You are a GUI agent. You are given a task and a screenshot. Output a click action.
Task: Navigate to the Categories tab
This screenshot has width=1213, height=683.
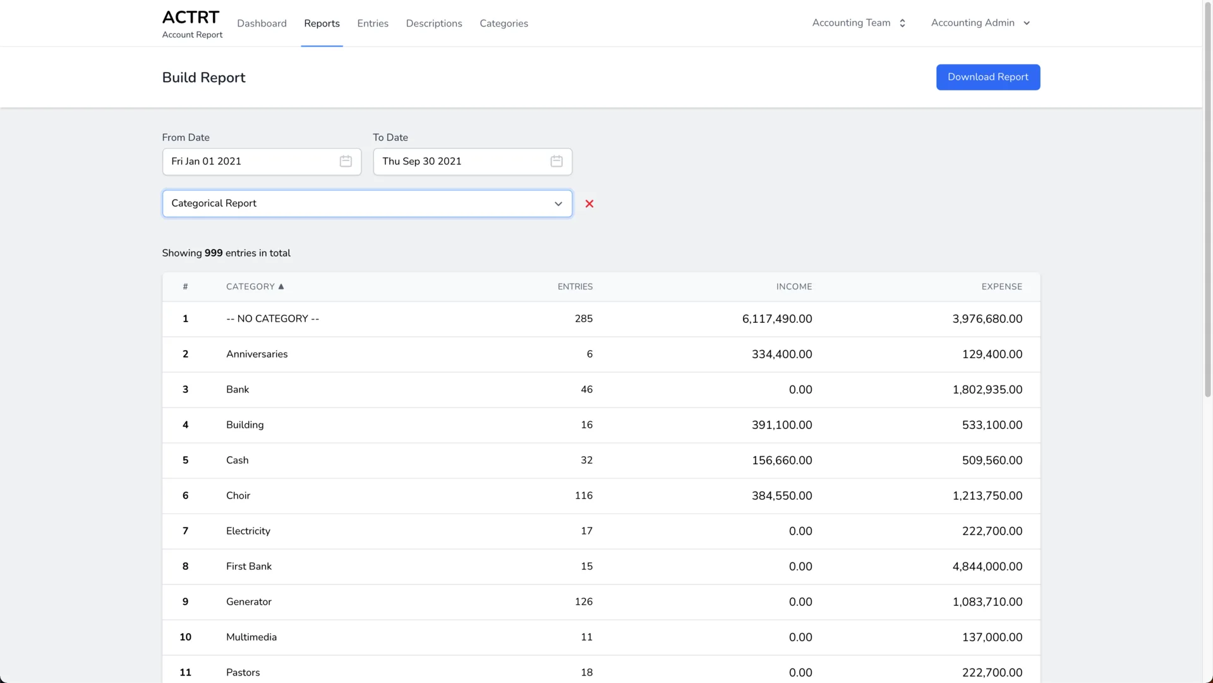504,23
